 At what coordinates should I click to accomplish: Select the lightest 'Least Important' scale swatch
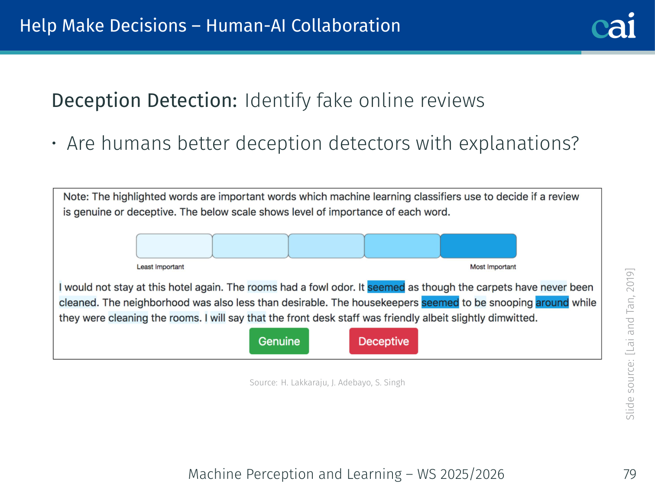pyautogui.click(x=174, y=246)
